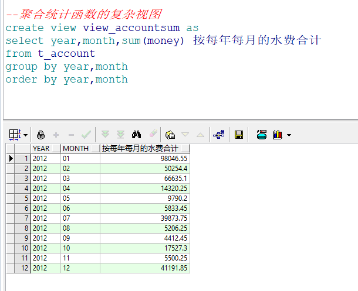Viewport: 358px width, 291px height.
Task: Select the cell with value 17527.3
Action: click(x=145, y=248)
